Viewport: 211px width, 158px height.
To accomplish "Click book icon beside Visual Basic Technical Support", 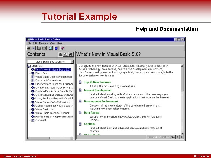I will click(x=33, y=113).
